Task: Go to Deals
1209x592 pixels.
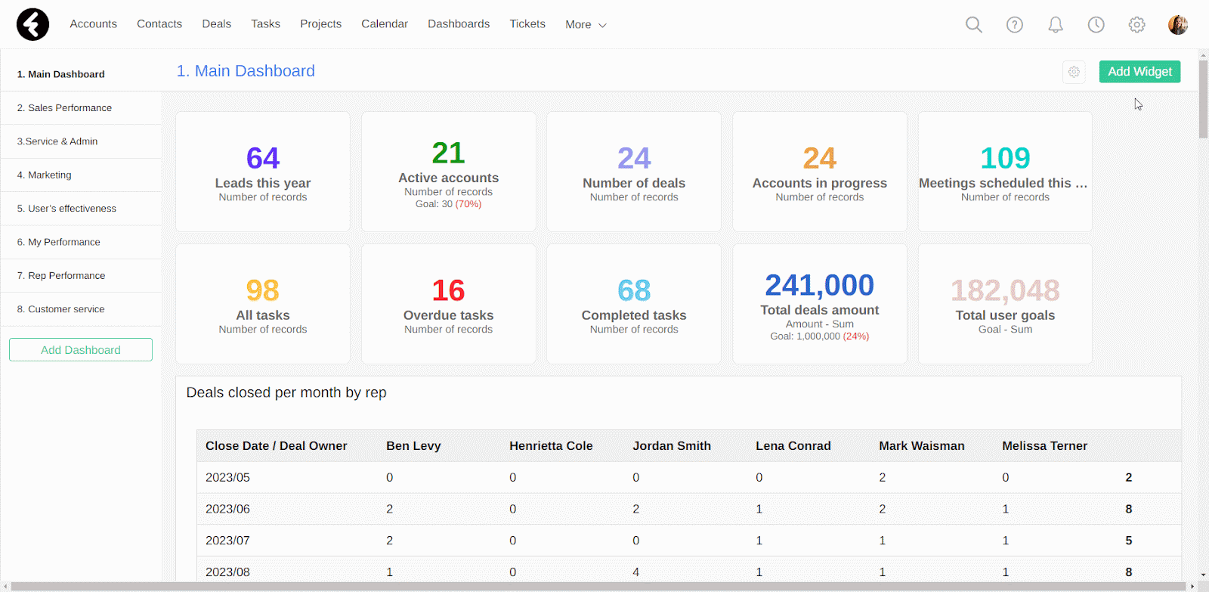Action: (217, 23)
